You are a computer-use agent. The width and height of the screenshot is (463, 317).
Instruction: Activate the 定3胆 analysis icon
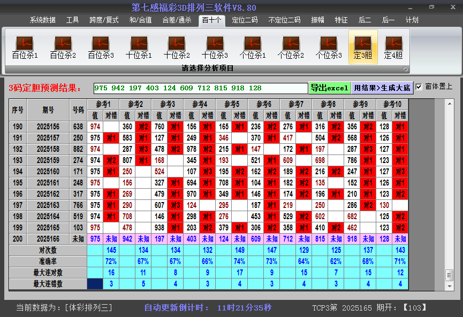[x=363, y=47]
